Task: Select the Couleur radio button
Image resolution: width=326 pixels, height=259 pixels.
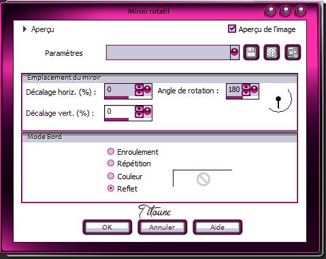Action: coord(110,176)
